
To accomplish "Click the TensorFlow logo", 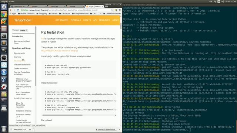I will pos(23,20).
